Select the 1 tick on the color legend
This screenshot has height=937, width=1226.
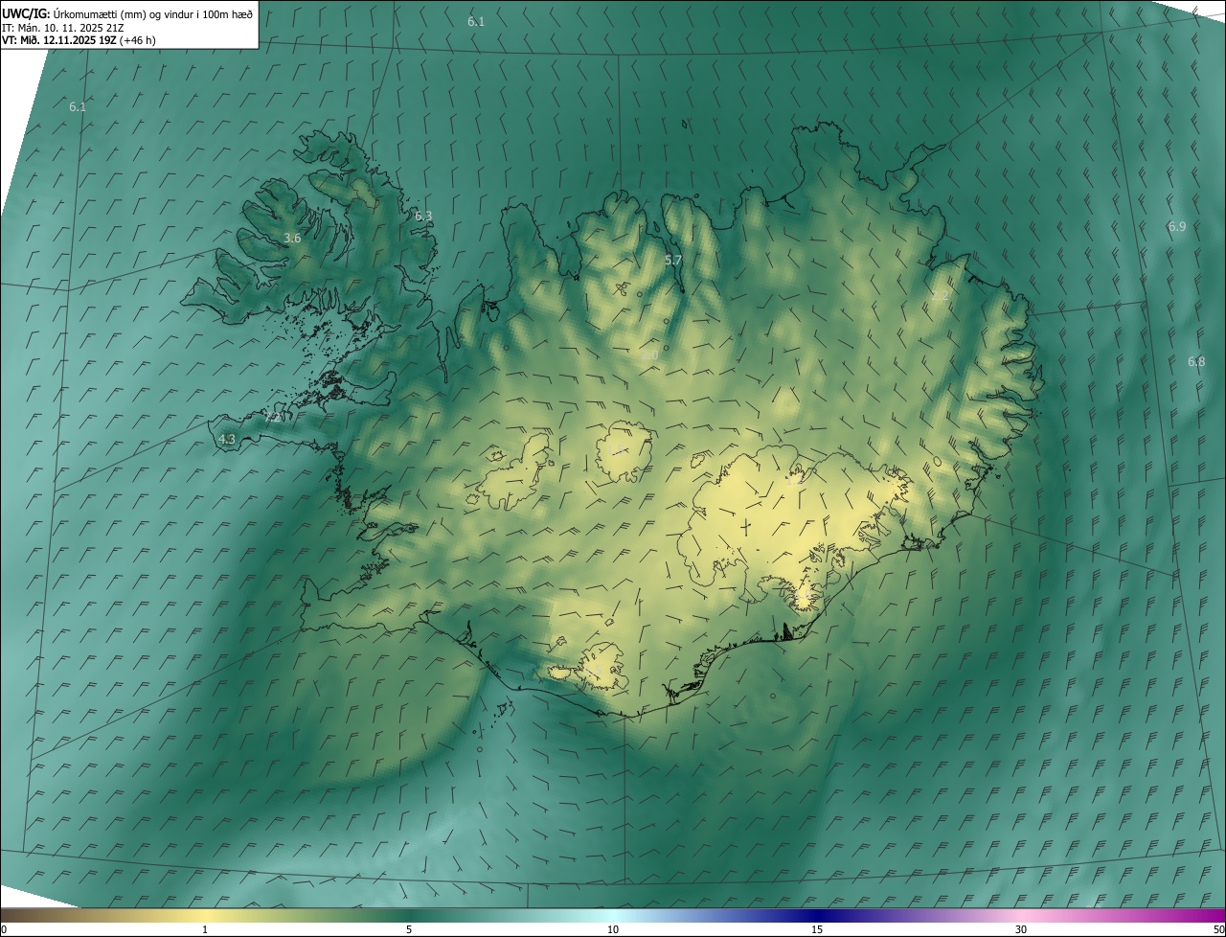(x=205, y=929)
